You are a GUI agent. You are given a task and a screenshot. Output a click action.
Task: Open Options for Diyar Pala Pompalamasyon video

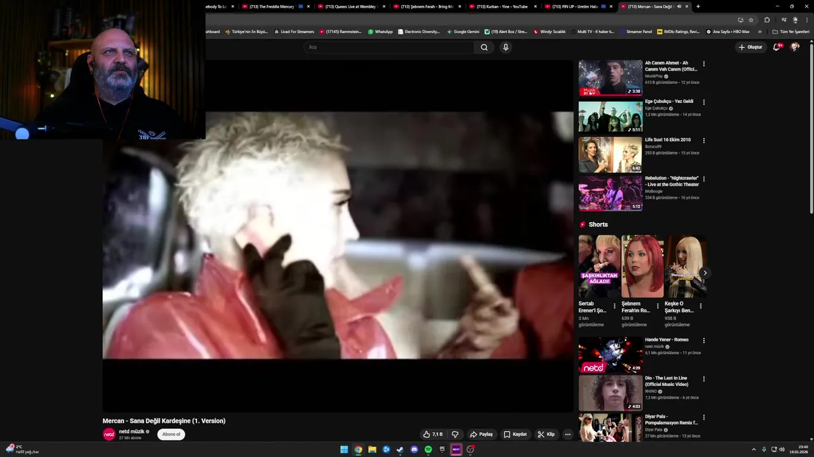[x=703, y=418]
